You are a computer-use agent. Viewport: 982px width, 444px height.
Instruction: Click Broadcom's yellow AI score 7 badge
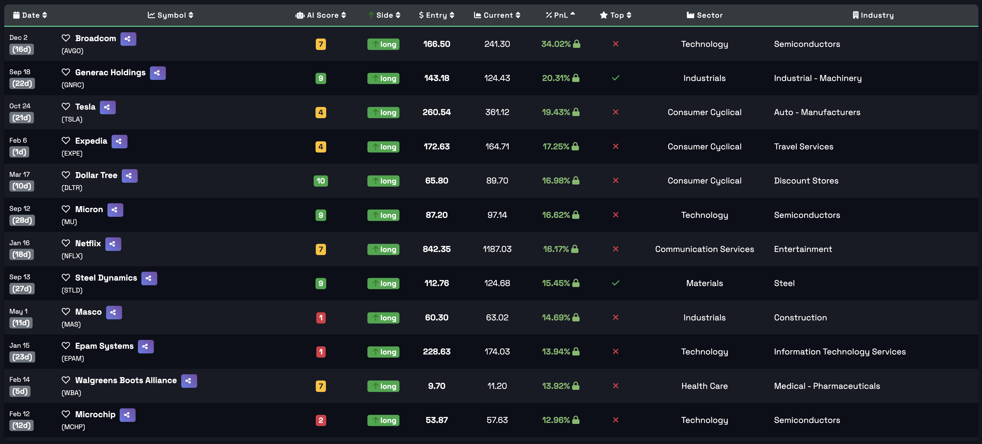point(321,44)
